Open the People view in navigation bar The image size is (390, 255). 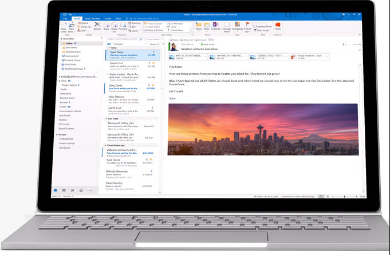[x=72, y=190]
